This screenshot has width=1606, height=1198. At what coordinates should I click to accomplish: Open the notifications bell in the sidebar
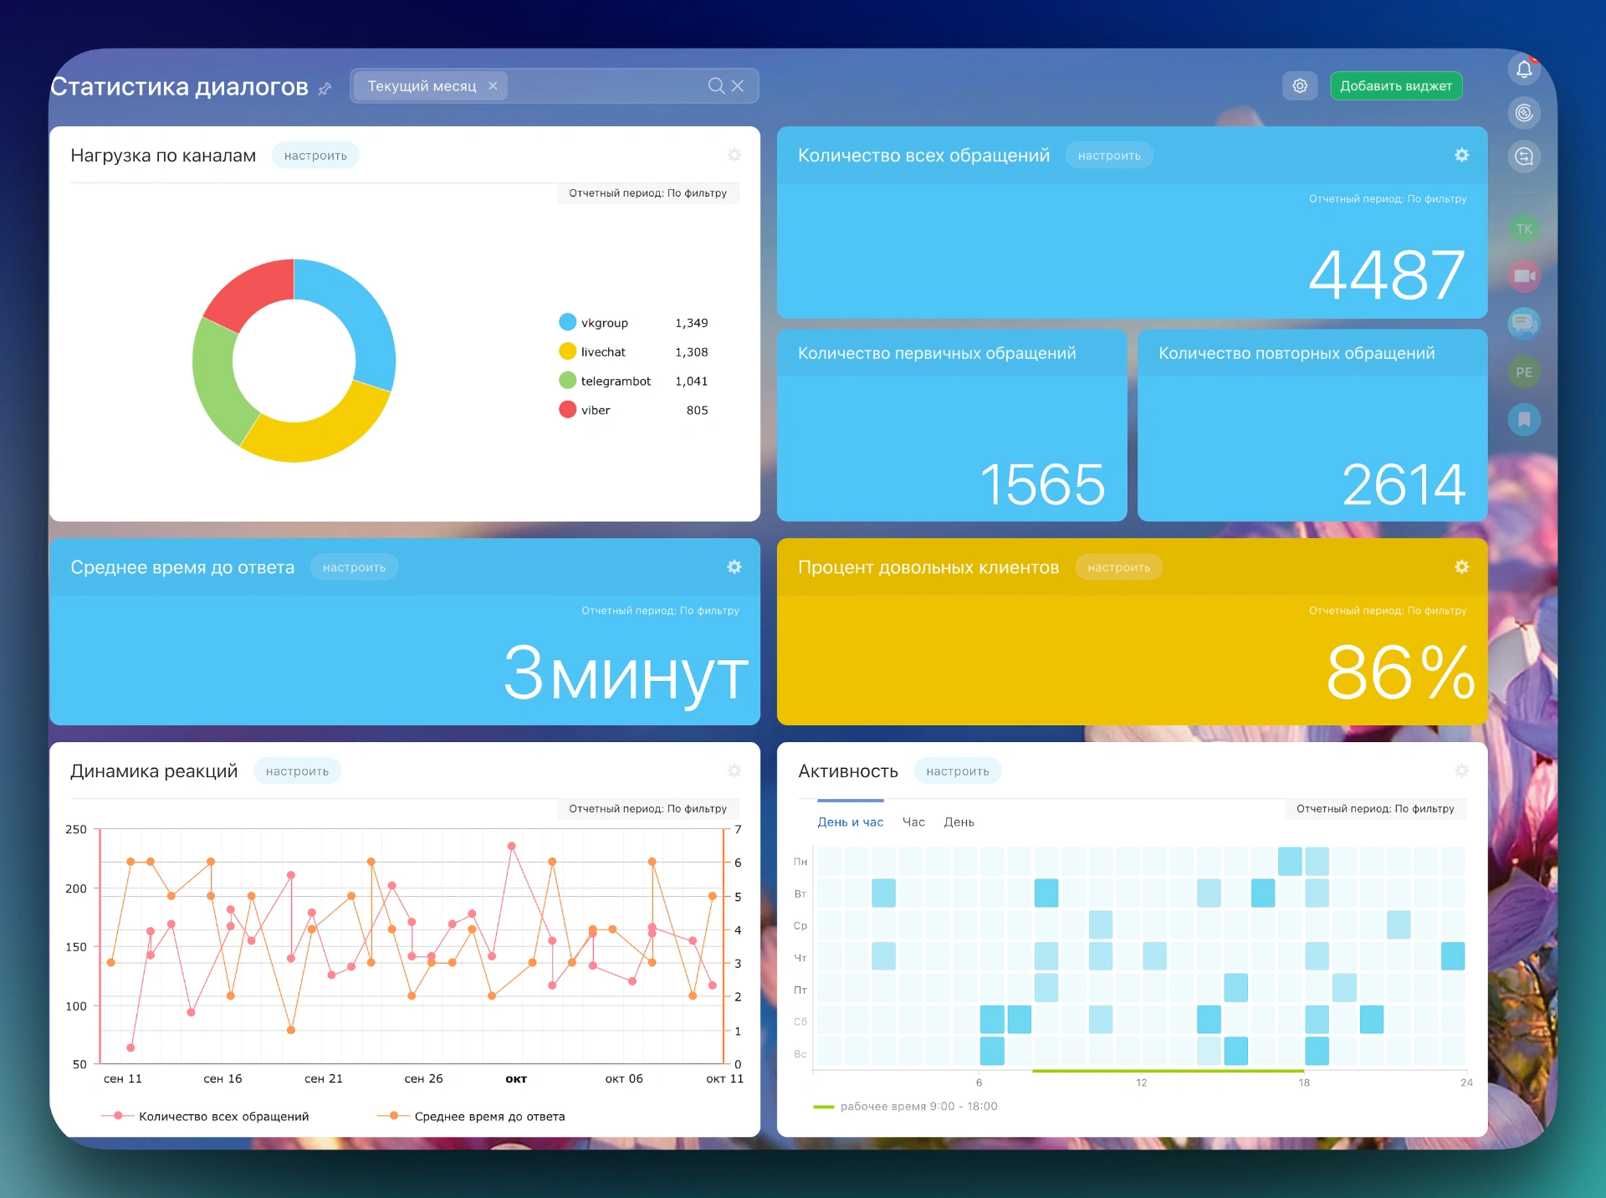coord(1524,69)
